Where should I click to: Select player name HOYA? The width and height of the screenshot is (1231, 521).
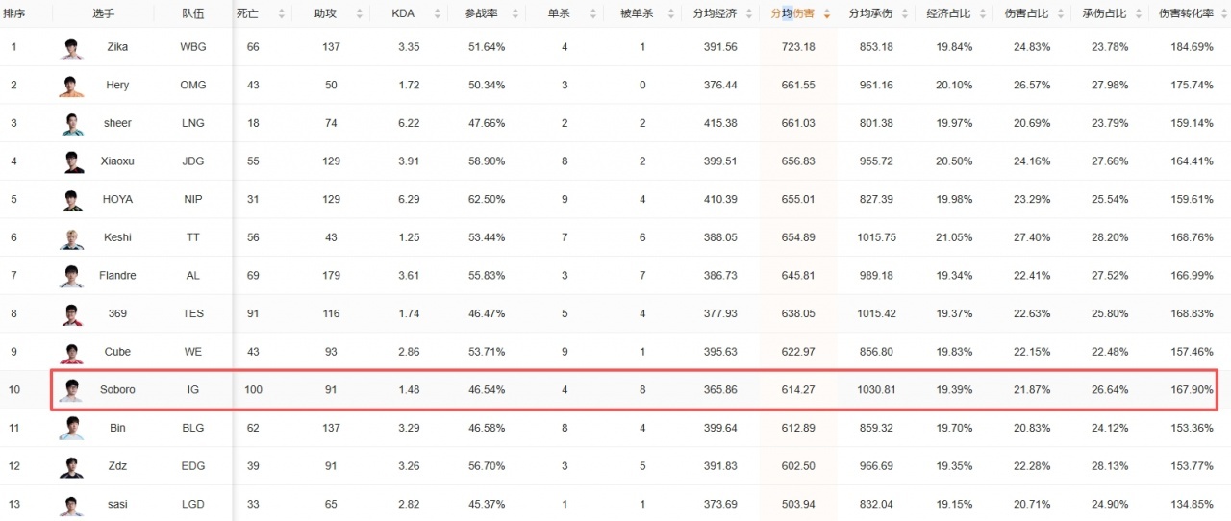117,199
